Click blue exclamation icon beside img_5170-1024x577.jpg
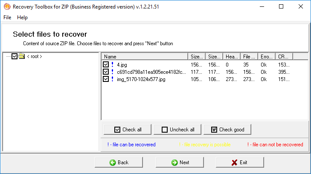This screenshot has height=174, width=311. click(x=113, y=79)
